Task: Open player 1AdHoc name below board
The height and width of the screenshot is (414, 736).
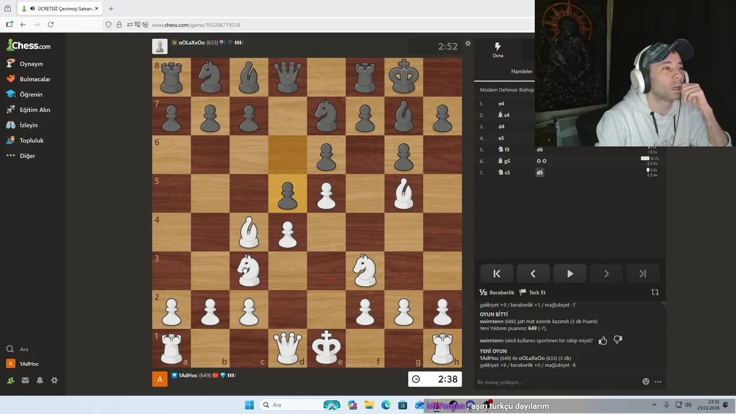Action: point(188,375)
